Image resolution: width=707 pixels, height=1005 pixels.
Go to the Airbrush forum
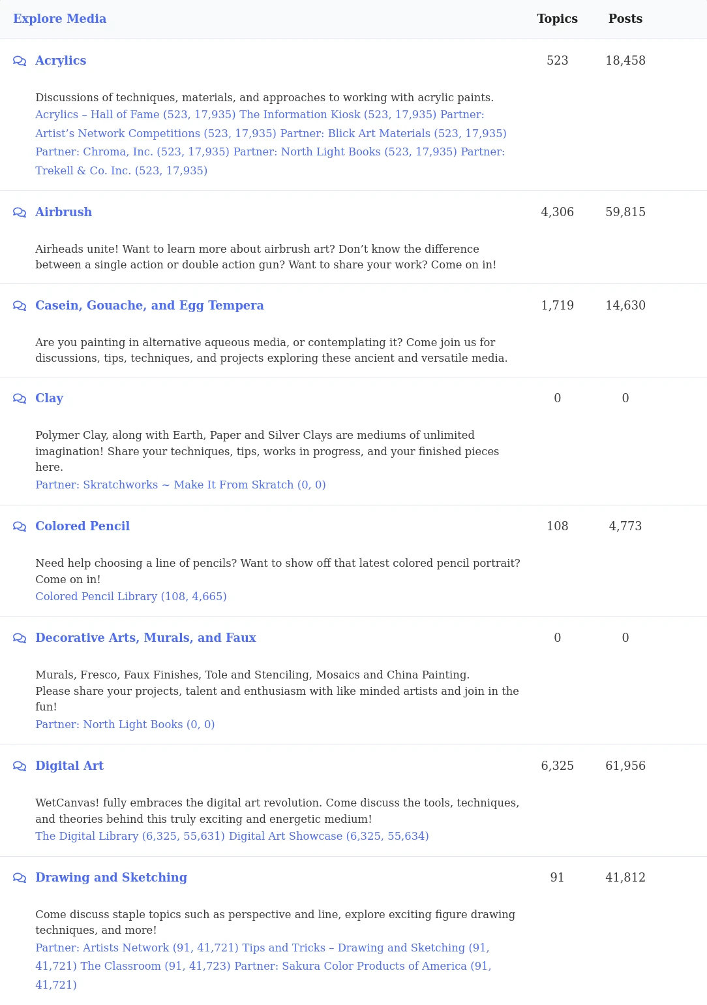(x=63, y=212)
